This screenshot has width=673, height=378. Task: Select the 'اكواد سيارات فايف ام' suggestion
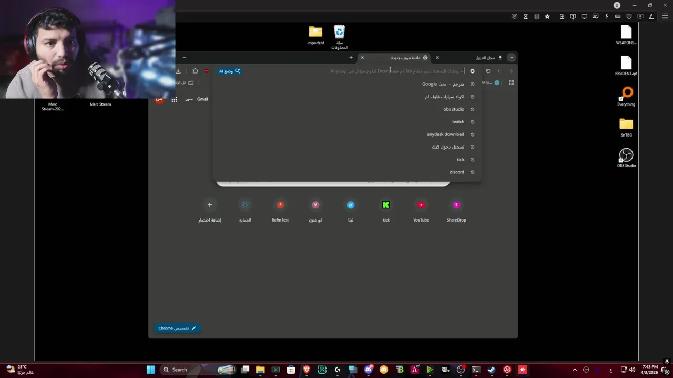pos(347,97)
